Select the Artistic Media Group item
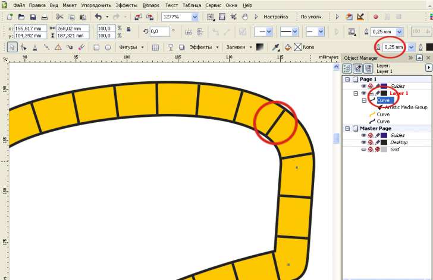Screen dimensions: 433x280 click(x=406, y=107)
